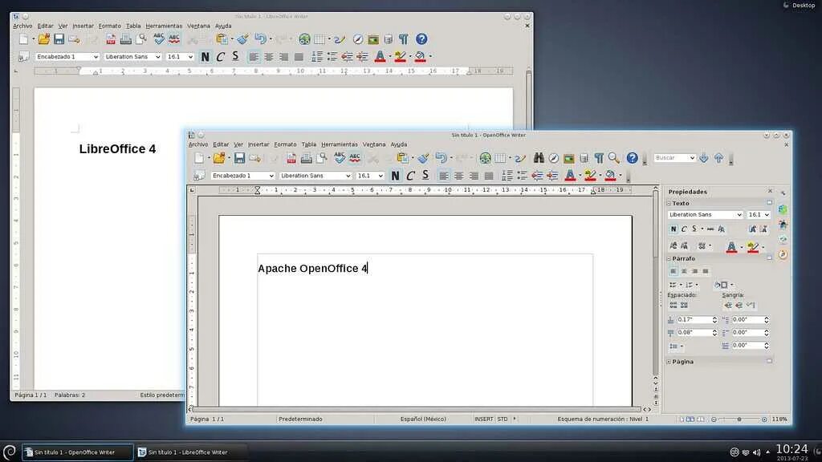Viewport: 822px width, 462px height.
Task: Insert hyperlink globe icon in OpenOffice
Action: [x=485, y=158]
